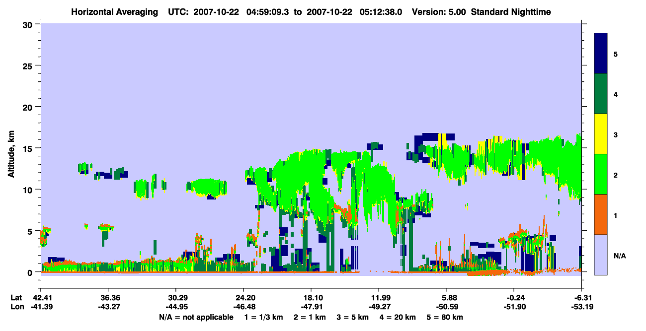Click the dark green level 4 color swatch
Image resolution: width=646 pixels, height=331 pixels.
tap(601, 94)
